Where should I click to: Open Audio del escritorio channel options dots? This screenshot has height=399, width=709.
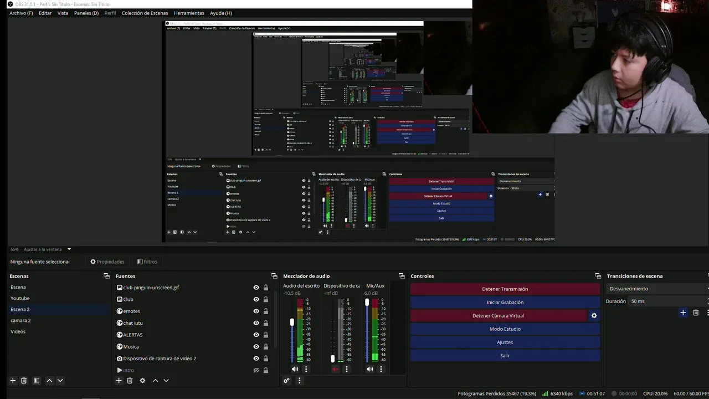306,369
